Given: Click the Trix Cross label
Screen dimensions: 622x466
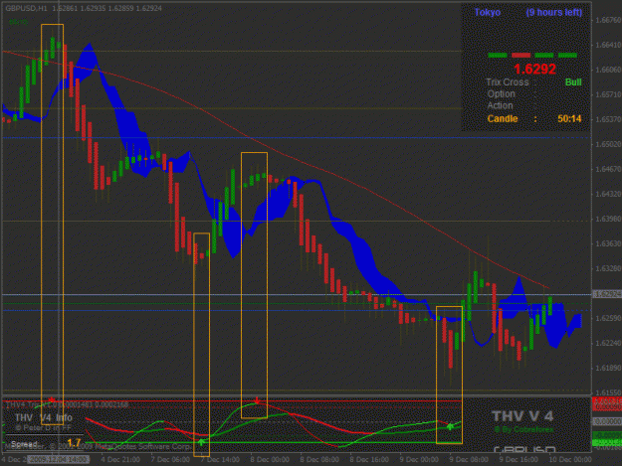Looking at the screenshot, I should coord(508,82).
